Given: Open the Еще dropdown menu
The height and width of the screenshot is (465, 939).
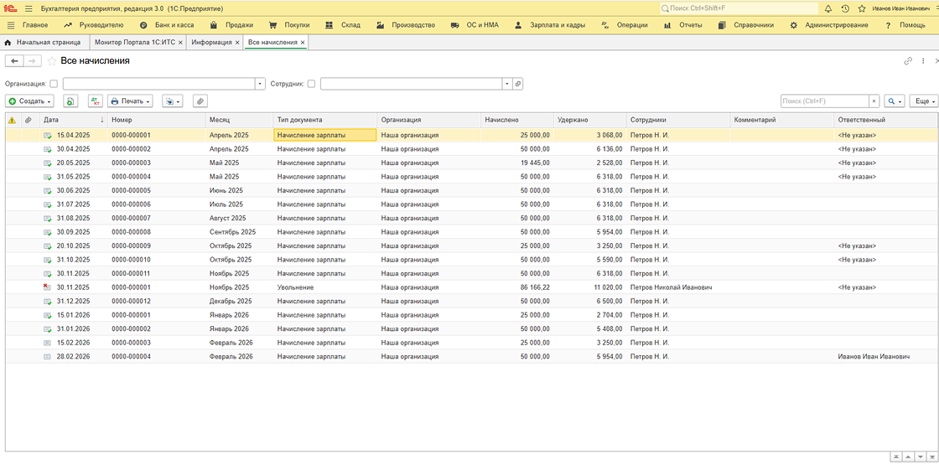Looking at the screenshot, I should (x=924, y=101).
